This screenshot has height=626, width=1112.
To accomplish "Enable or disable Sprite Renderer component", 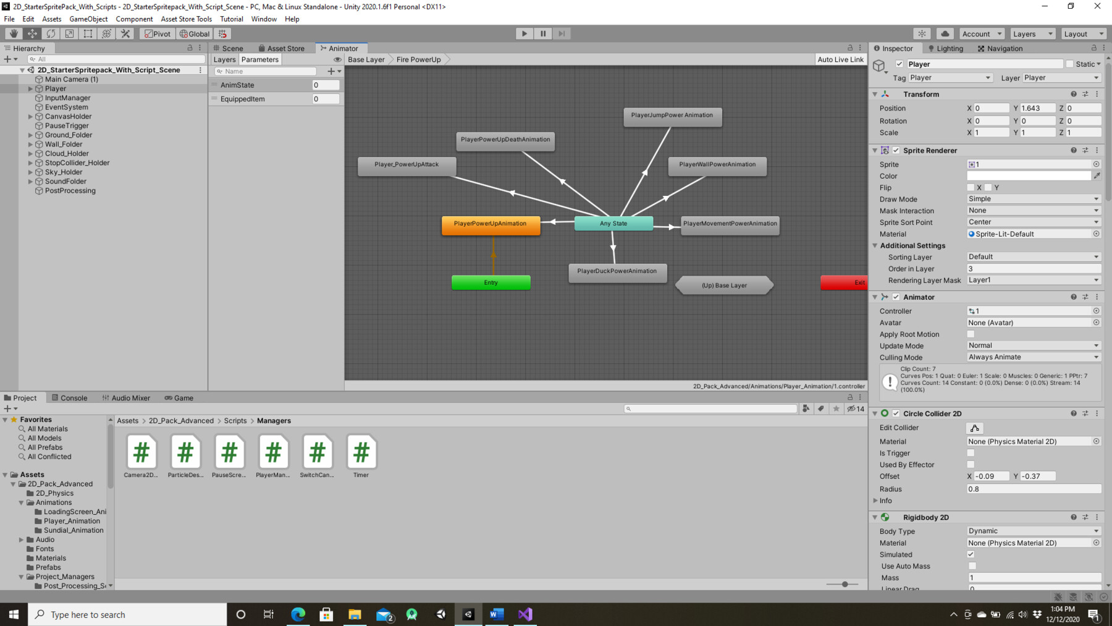I will coord(896,150).
